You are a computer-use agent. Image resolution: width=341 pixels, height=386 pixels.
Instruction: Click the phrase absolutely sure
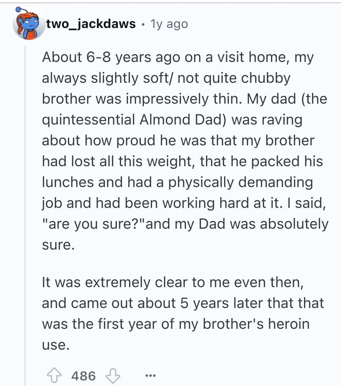click(x=185, y=234)
